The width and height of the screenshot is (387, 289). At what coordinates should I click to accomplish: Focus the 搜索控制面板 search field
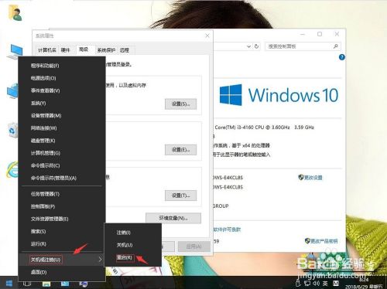[x=303, y=46]
